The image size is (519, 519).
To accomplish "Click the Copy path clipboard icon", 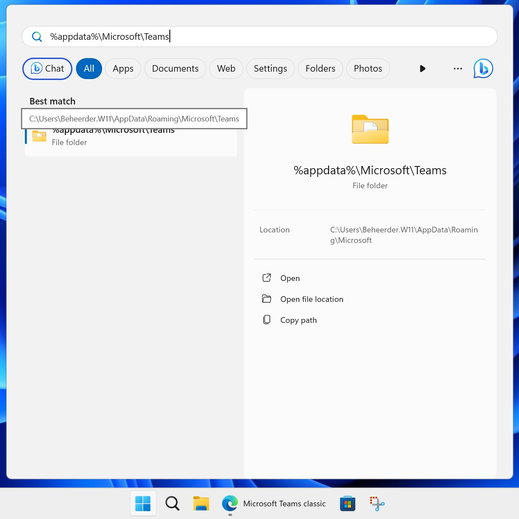I will click(266, 320).
